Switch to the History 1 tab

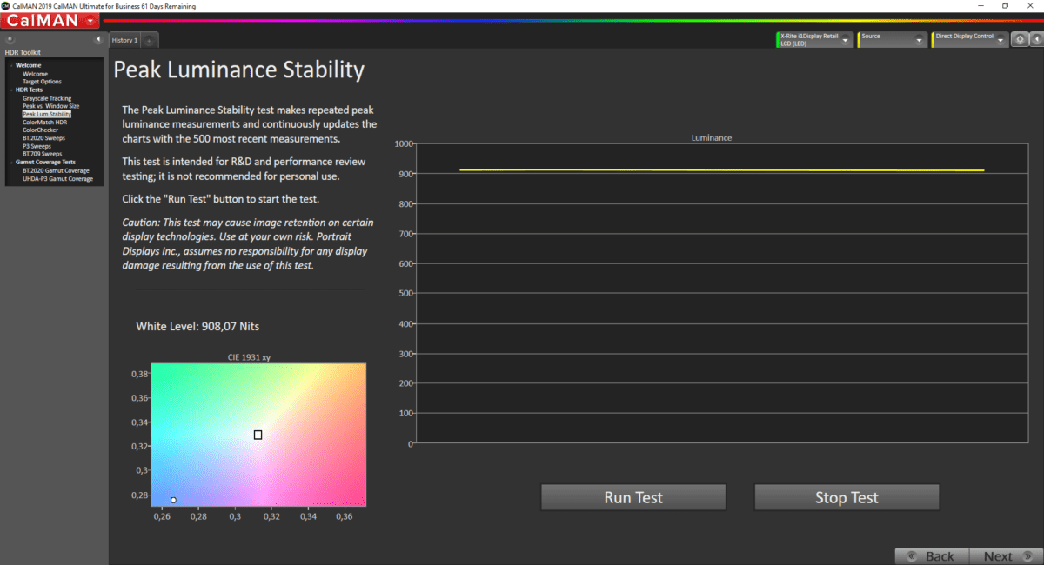124,40
